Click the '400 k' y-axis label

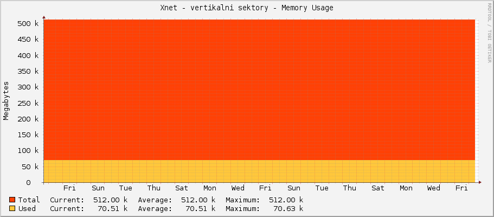28,55
